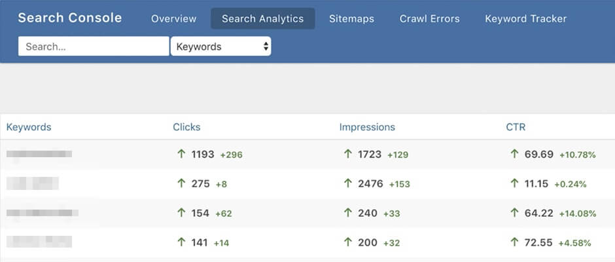Sort by the CTR column header
The width and height of the screenshot is (615, 262).
pyautogui.click(x=516, y=127)
